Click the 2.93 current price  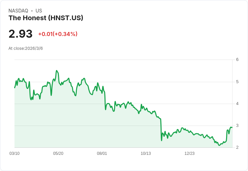(x=21, y=34)
